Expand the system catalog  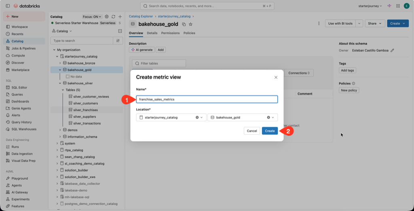[57, 143]
